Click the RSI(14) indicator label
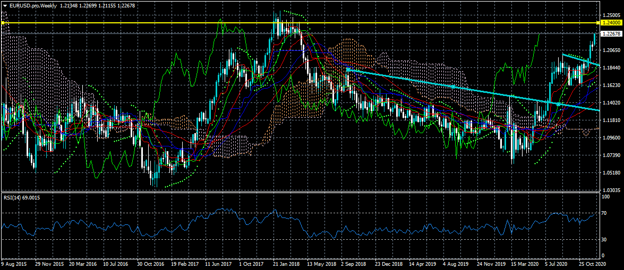This screenshot has width=624, height=270. point(21,197)
